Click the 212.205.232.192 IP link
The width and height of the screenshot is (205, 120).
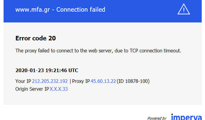coord(50,81)
